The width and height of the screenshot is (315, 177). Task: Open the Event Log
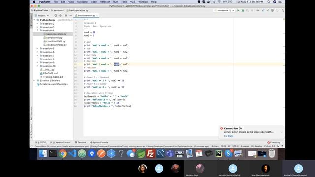tap(274, 142)
